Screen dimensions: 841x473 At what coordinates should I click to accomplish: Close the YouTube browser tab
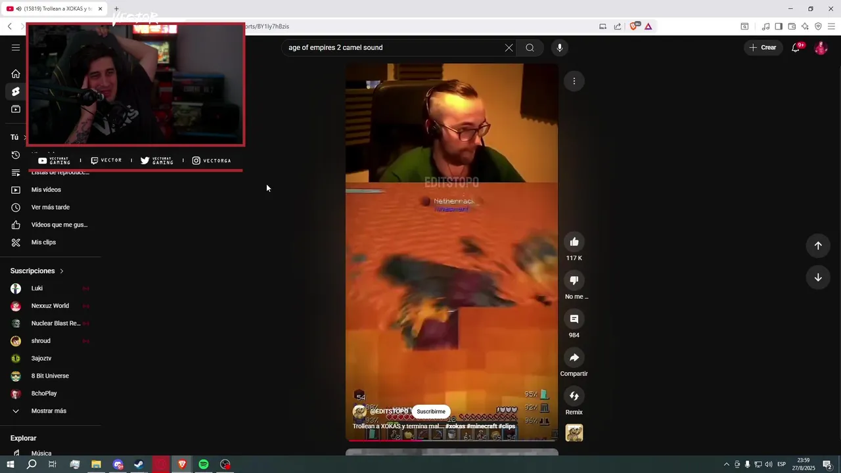pos(100,9)
